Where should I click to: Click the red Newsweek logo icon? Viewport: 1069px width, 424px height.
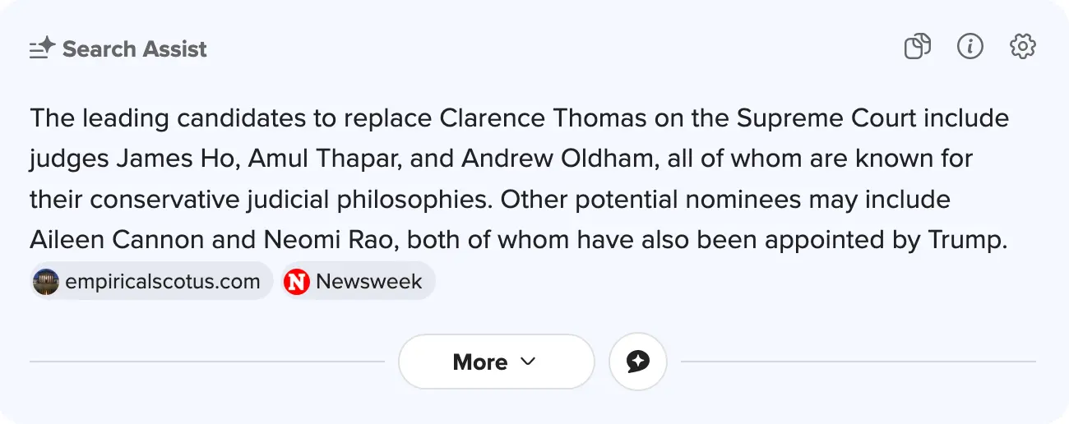click(296, 282)
